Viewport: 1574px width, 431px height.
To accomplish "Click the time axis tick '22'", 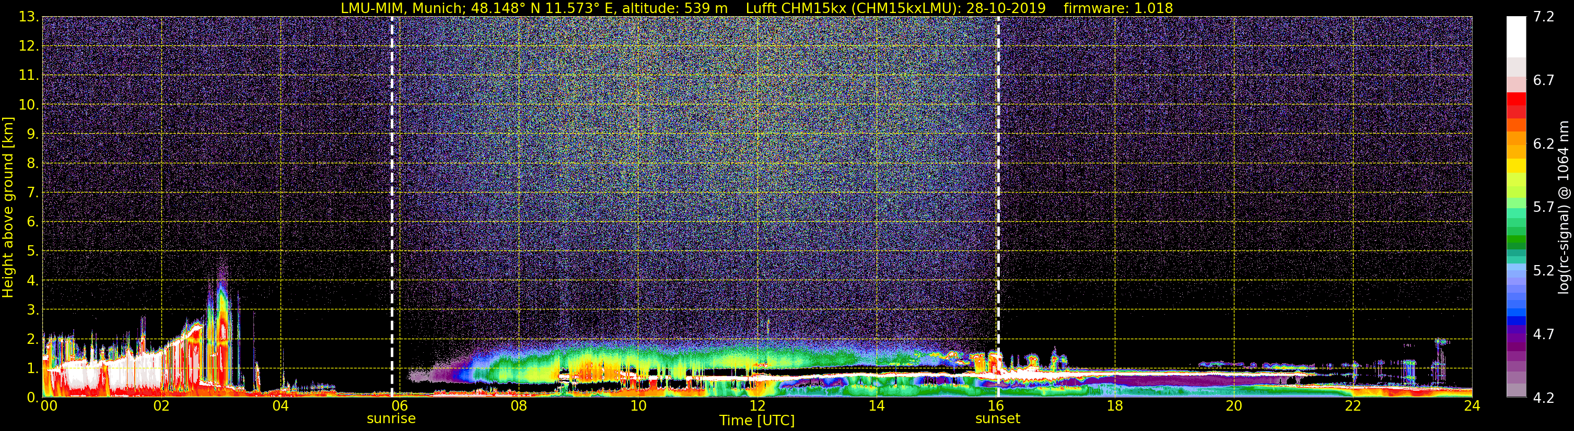I will pos(1353,406).
